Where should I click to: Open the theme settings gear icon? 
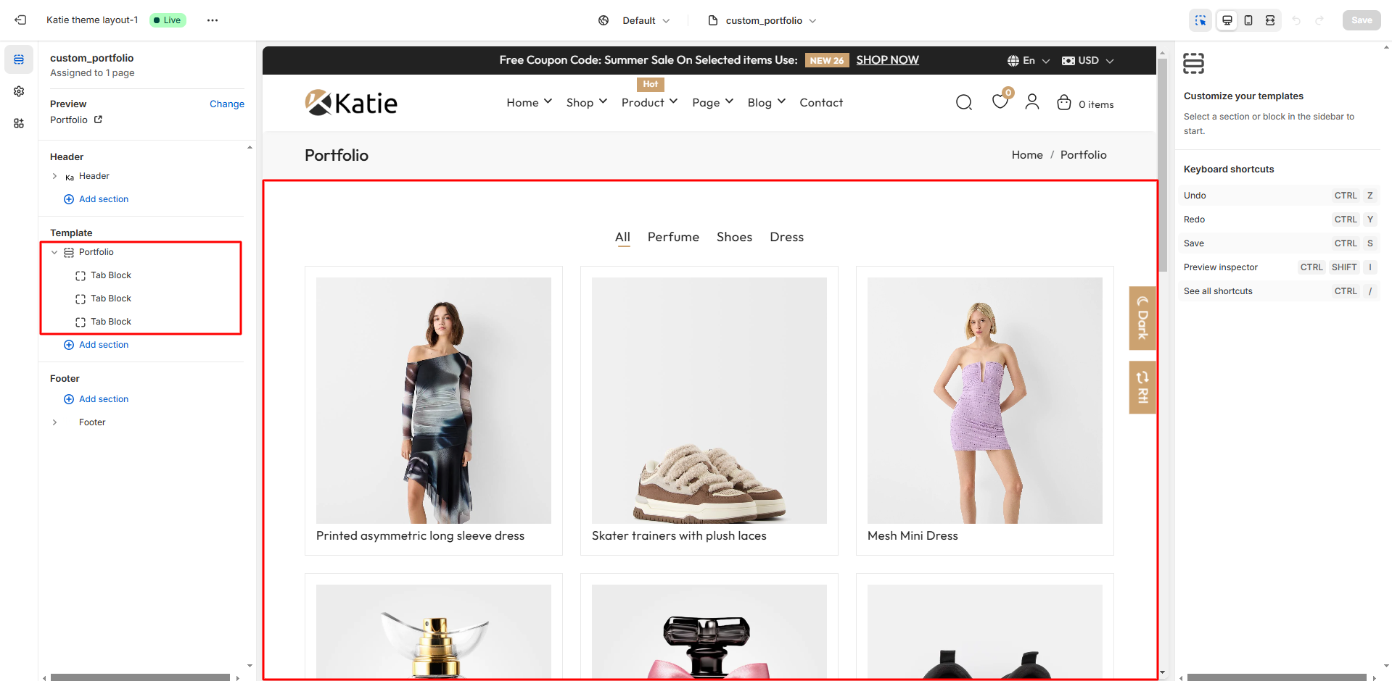[19, 91]
